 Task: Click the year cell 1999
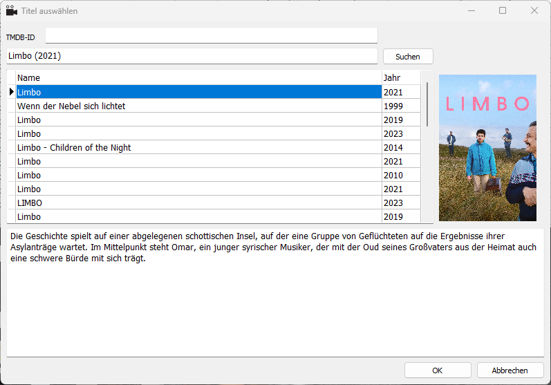pyautogui.click(x=401, y=106)
